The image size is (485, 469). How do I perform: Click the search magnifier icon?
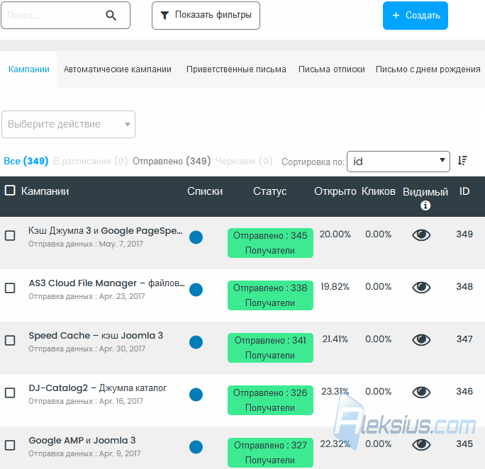111,15
